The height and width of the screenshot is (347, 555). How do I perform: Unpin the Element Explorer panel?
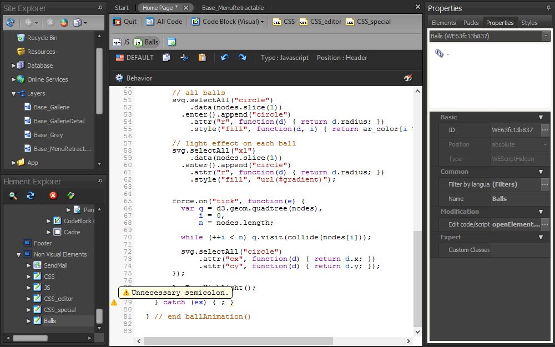[x=100, y=182]
